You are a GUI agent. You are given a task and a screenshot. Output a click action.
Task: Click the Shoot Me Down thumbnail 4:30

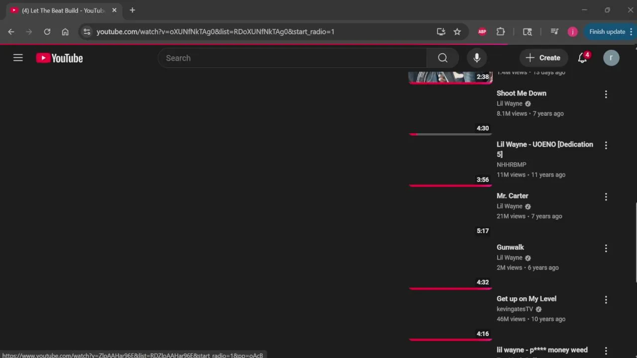click(x=450, y=111)
